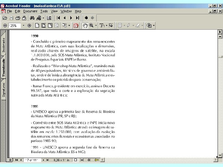This screenshot has height=167, width=223.
Task: Click the Digital Signature tool icon
Action: click(x=149, y=26)
